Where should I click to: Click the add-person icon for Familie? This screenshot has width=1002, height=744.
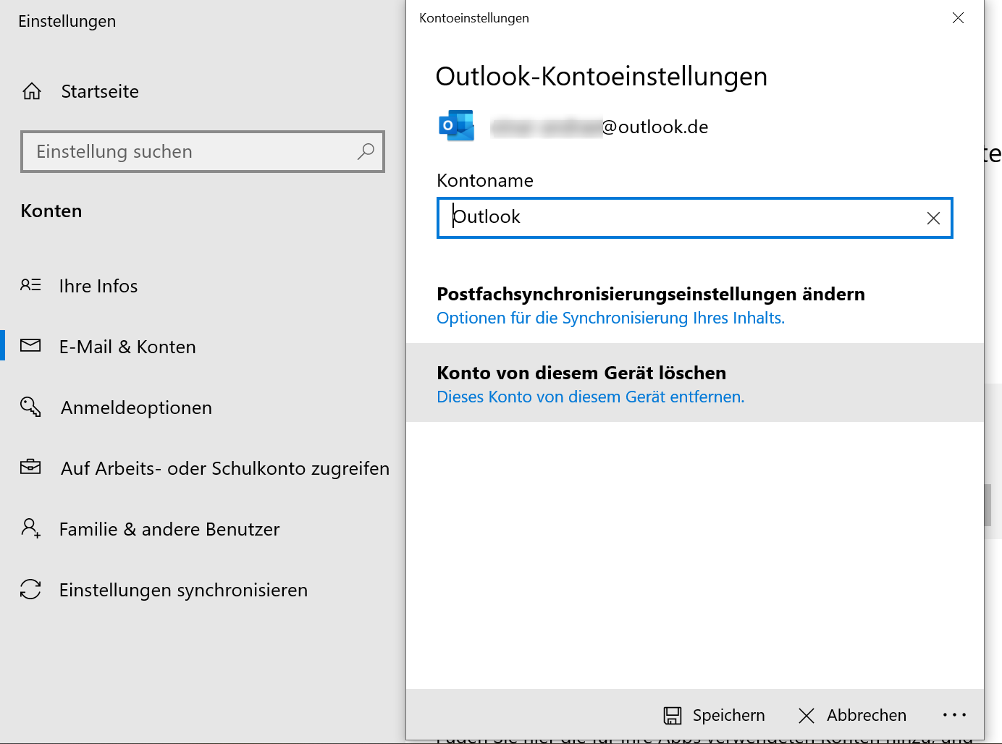coord(30,528)
